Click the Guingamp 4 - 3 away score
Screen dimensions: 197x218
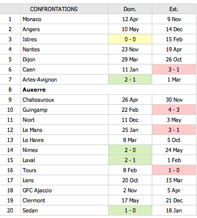tap(174, 110)
